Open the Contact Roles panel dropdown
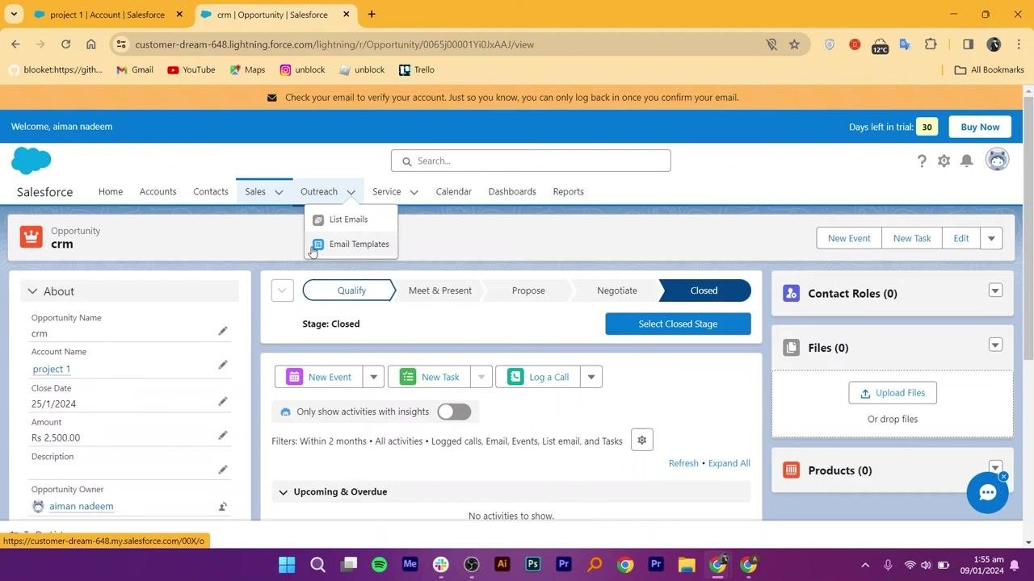Viewport: 1034px width, 581px height. point(995,290)
